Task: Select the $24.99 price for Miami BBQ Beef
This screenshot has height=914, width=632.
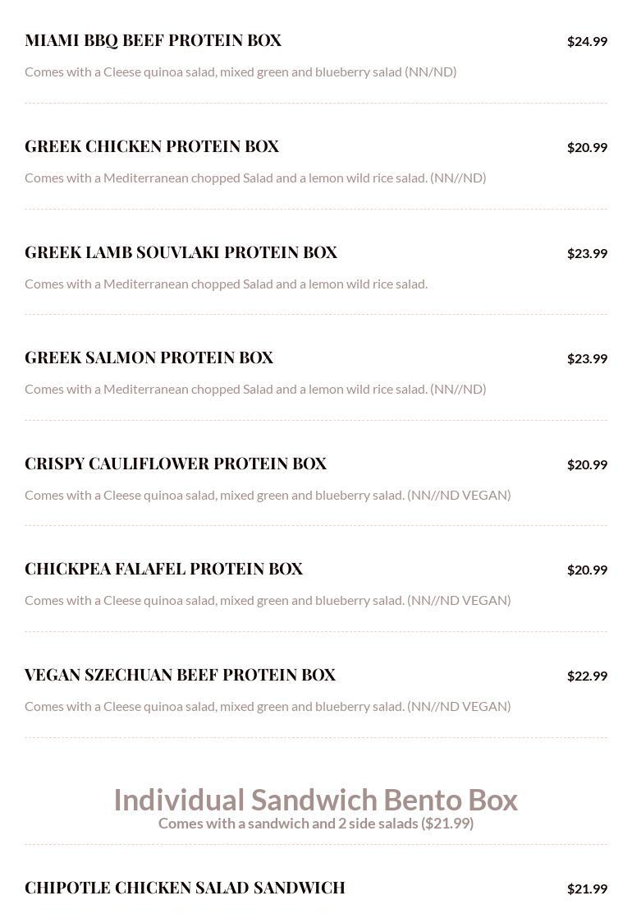Action: 587,41
